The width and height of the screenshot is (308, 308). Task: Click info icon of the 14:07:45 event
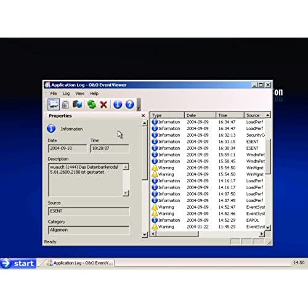click(x=155, y=200)
